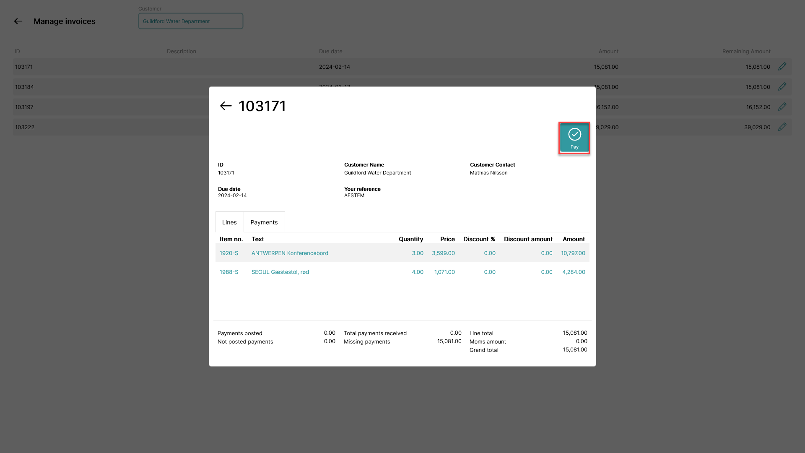Click the Not posted payments label
The height and width of the screenshot is (453, 805).
pos(245,341)
